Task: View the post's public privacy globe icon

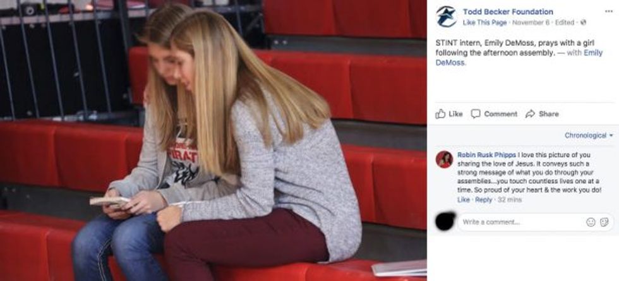Action: 584,23
